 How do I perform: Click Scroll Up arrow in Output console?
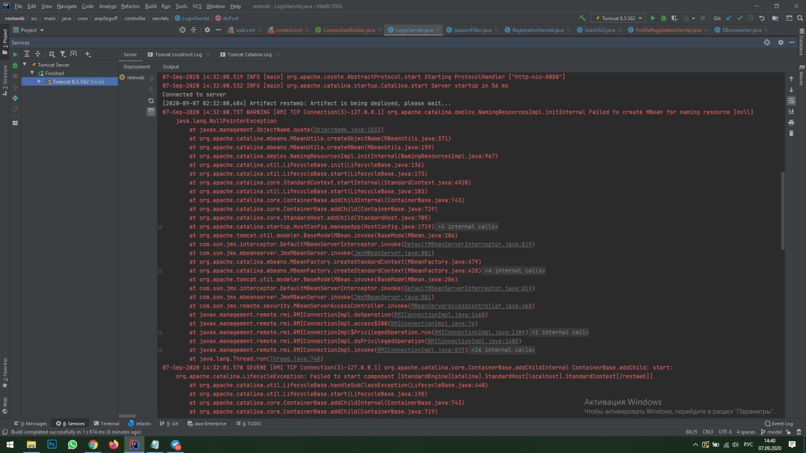point(792,79)
